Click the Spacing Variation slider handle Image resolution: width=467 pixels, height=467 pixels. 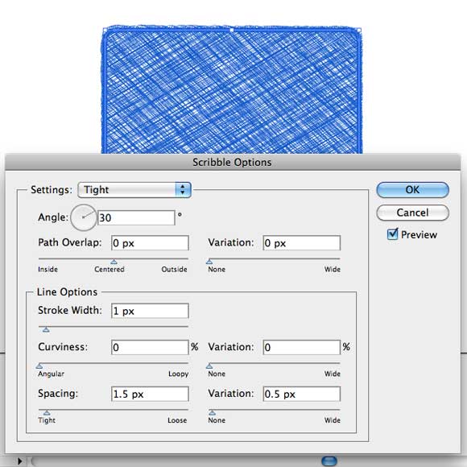coord(212,412)
